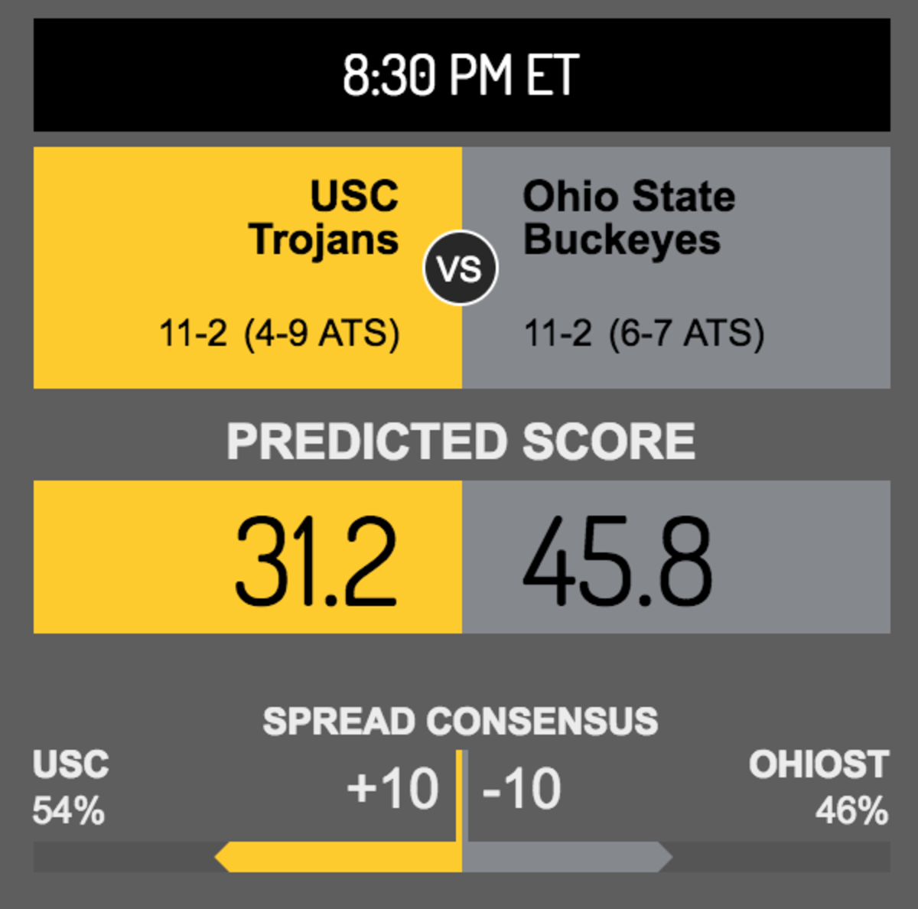Click the round VS badge icon
918x909 pixels.
pyautogui.click(x=461, y=268)
